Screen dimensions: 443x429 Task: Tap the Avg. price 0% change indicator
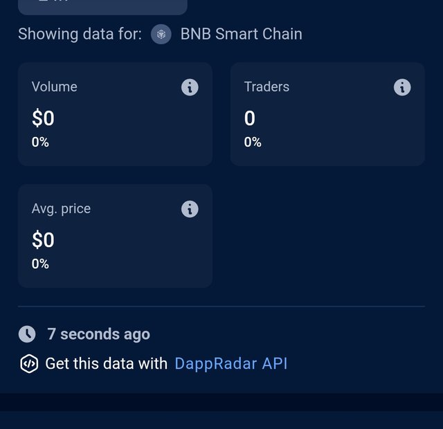[40, 264]
